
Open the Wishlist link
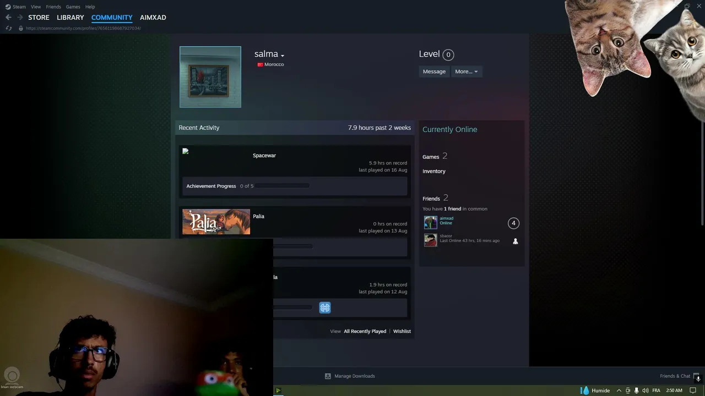pos(402,331)
